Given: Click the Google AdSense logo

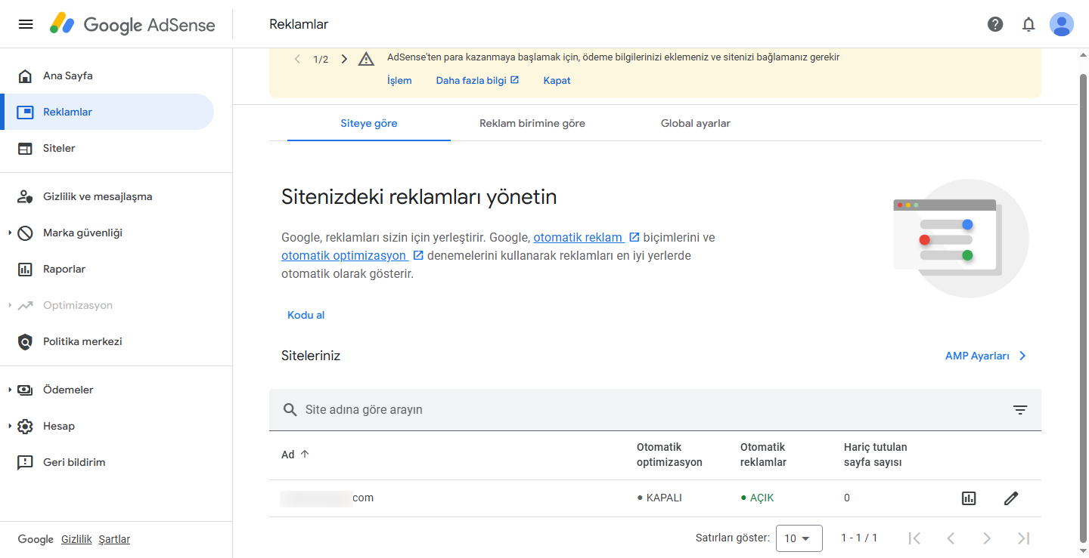Looking at the screenshot, I should tap(132, 24).
